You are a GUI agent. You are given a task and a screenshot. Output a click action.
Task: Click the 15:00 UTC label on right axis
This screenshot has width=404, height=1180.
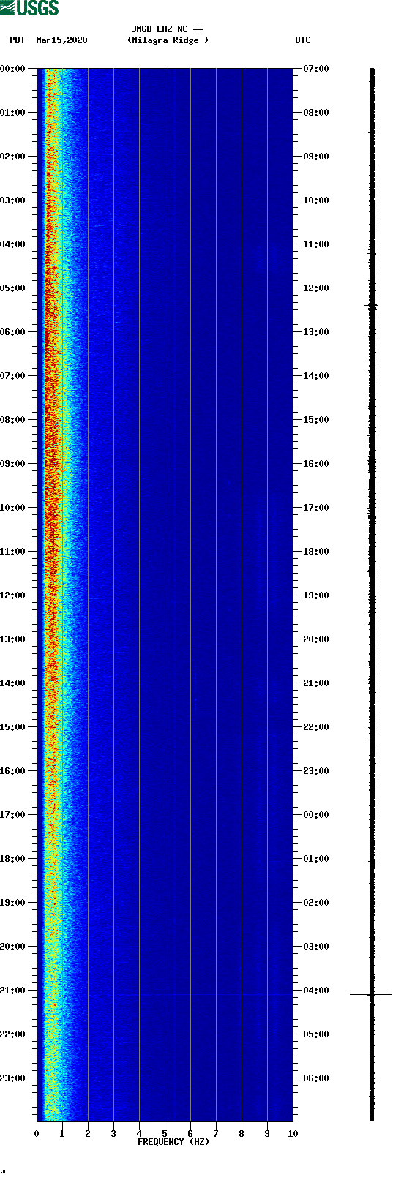316,420
